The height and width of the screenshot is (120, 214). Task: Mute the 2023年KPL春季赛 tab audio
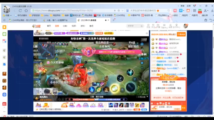pyautogui.click(x=106, y=20)
